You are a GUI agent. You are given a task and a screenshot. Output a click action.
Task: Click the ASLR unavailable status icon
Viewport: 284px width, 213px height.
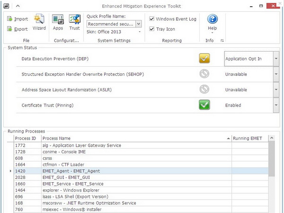(204, 89)
